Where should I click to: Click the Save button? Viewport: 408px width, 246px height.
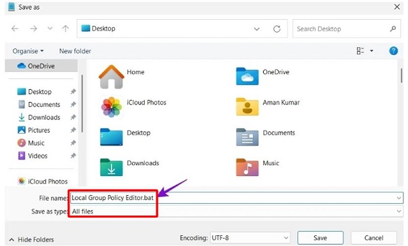click(320, 238)
